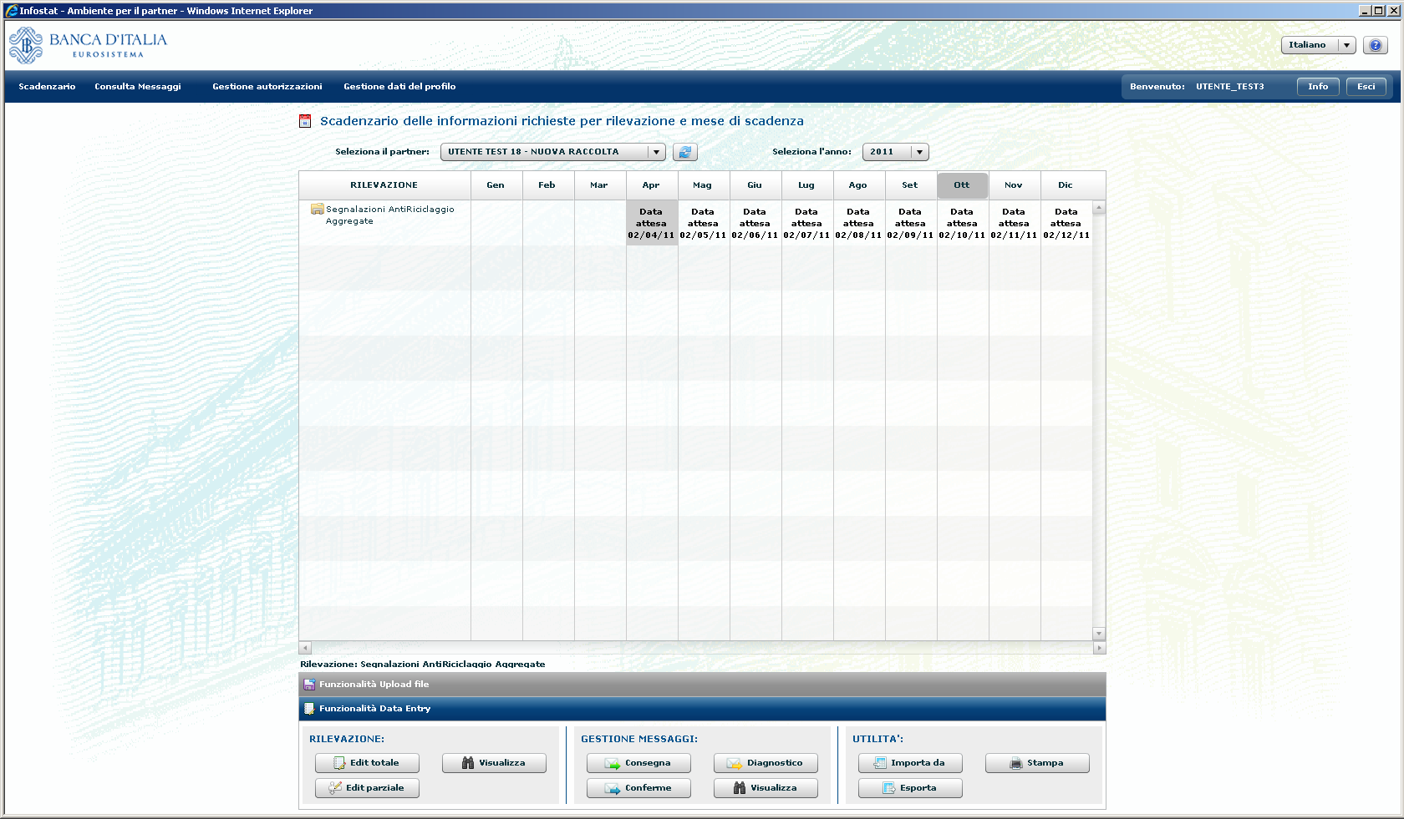This screenshot has width=1404, height=819.
Task: Click Visualizza under RILEVAZIONE
Action: (x=494, y=763)
